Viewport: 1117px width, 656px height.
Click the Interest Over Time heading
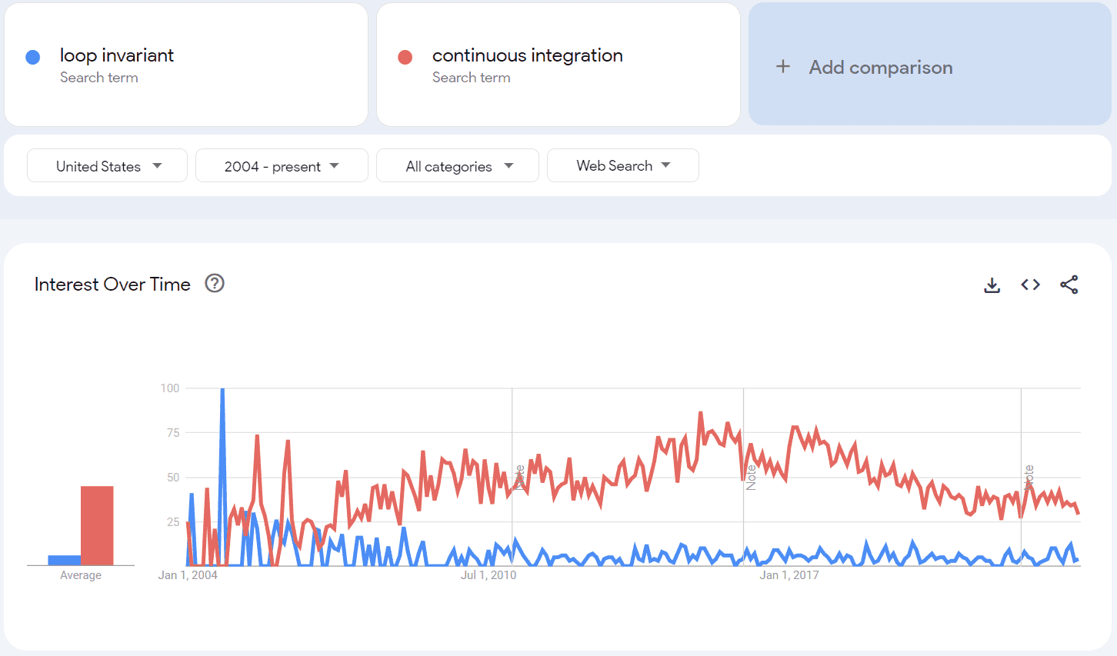(x=112, y=284)
